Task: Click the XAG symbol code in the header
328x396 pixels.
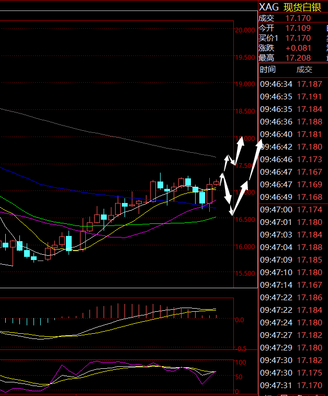Action: (269, 7)
